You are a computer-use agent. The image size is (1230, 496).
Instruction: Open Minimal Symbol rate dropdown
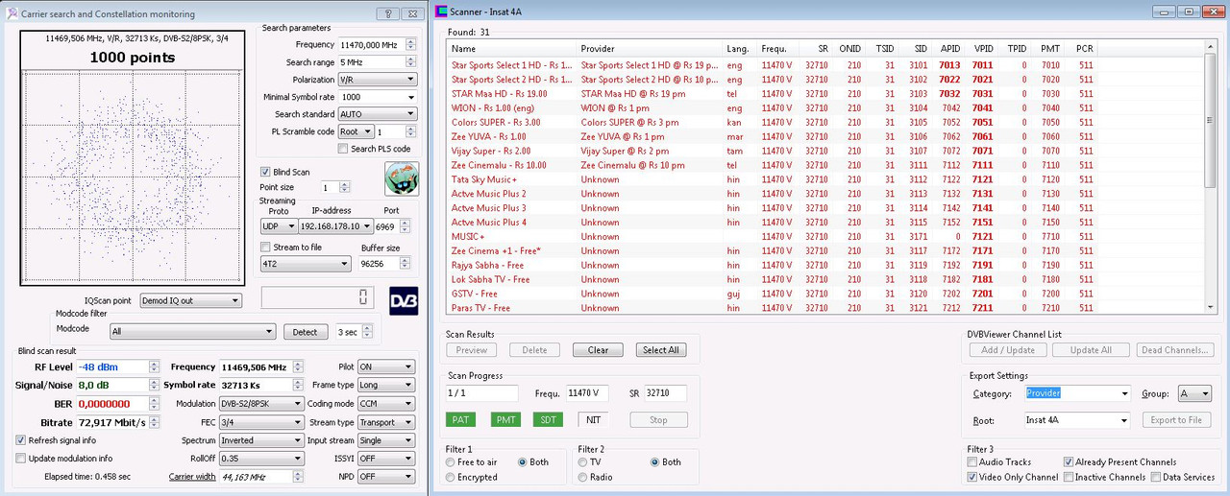tap(378, 97)
